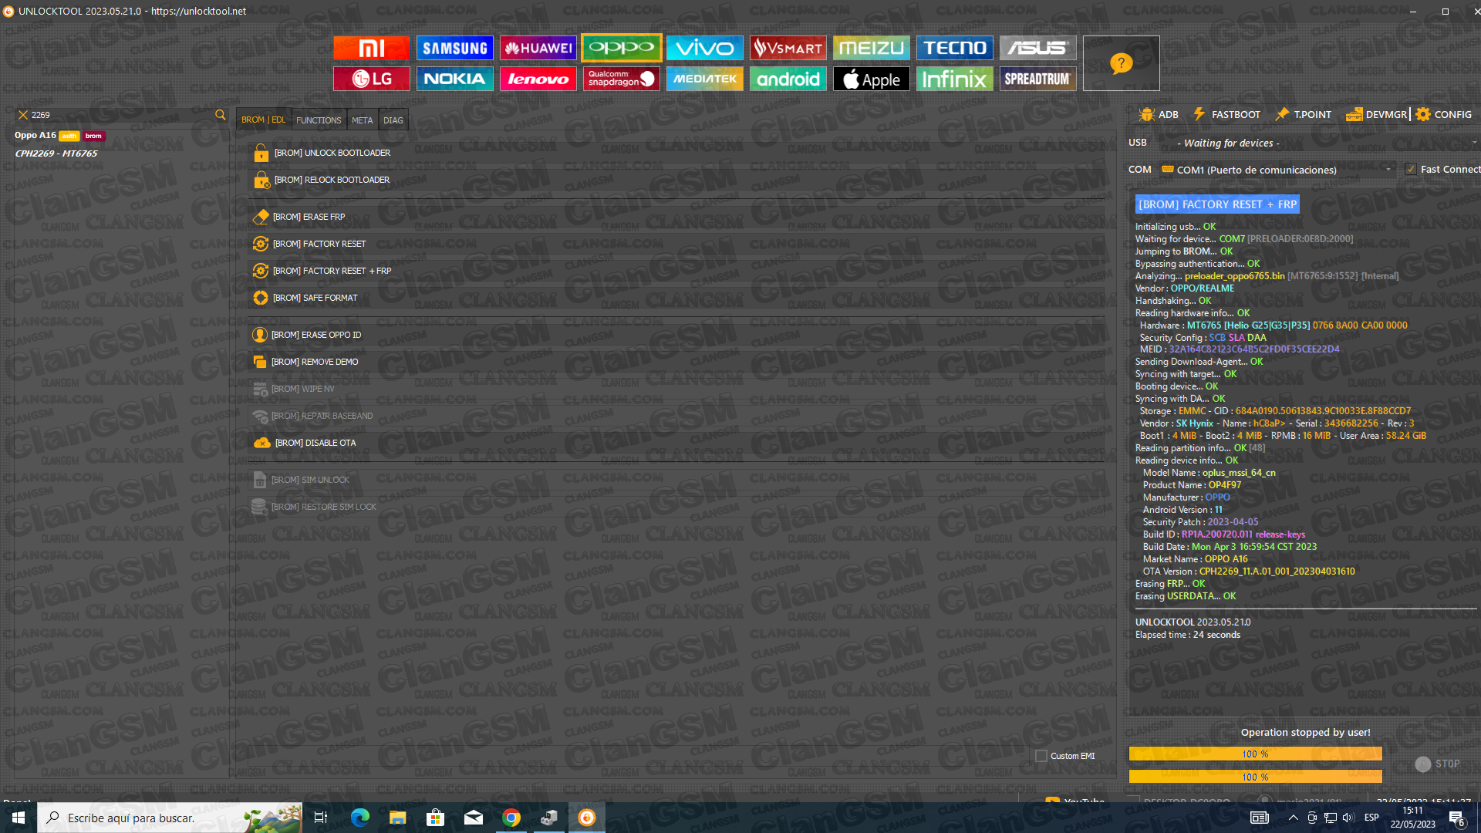Open the ADB tool
The image size is (1481, 833).
click(x=1159, y=114)
